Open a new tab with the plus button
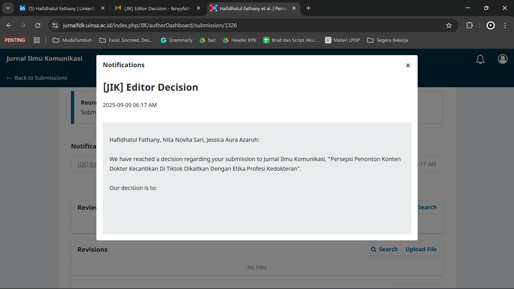The height and width of the screenshot is (289, 514). 308,8
